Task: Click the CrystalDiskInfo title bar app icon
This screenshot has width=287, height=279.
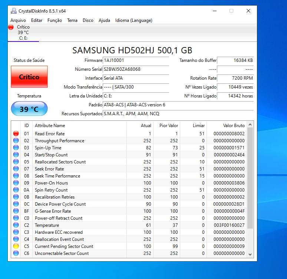Action: point(14,11)
